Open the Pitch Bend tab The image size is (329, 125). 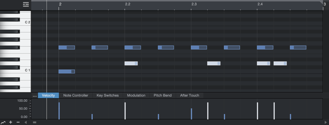[x=163, y=95]
